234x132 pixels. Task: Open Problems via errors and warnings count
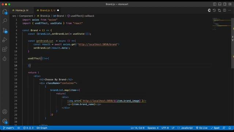point(28,128)
